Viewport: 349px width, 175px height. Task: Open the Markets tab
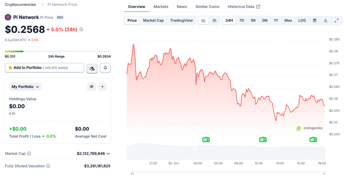161,7
